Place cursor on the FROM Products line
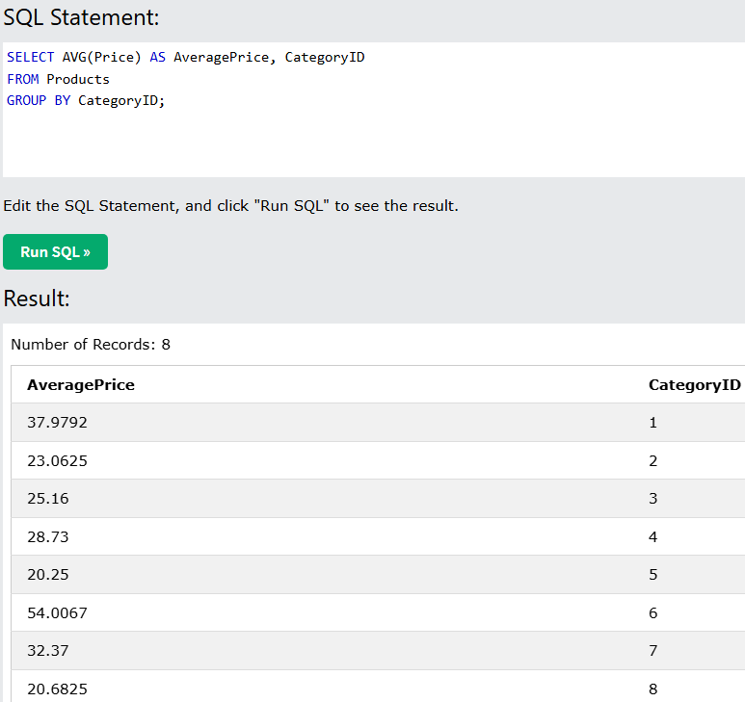 pyautogui.click(x=58, y=79)
